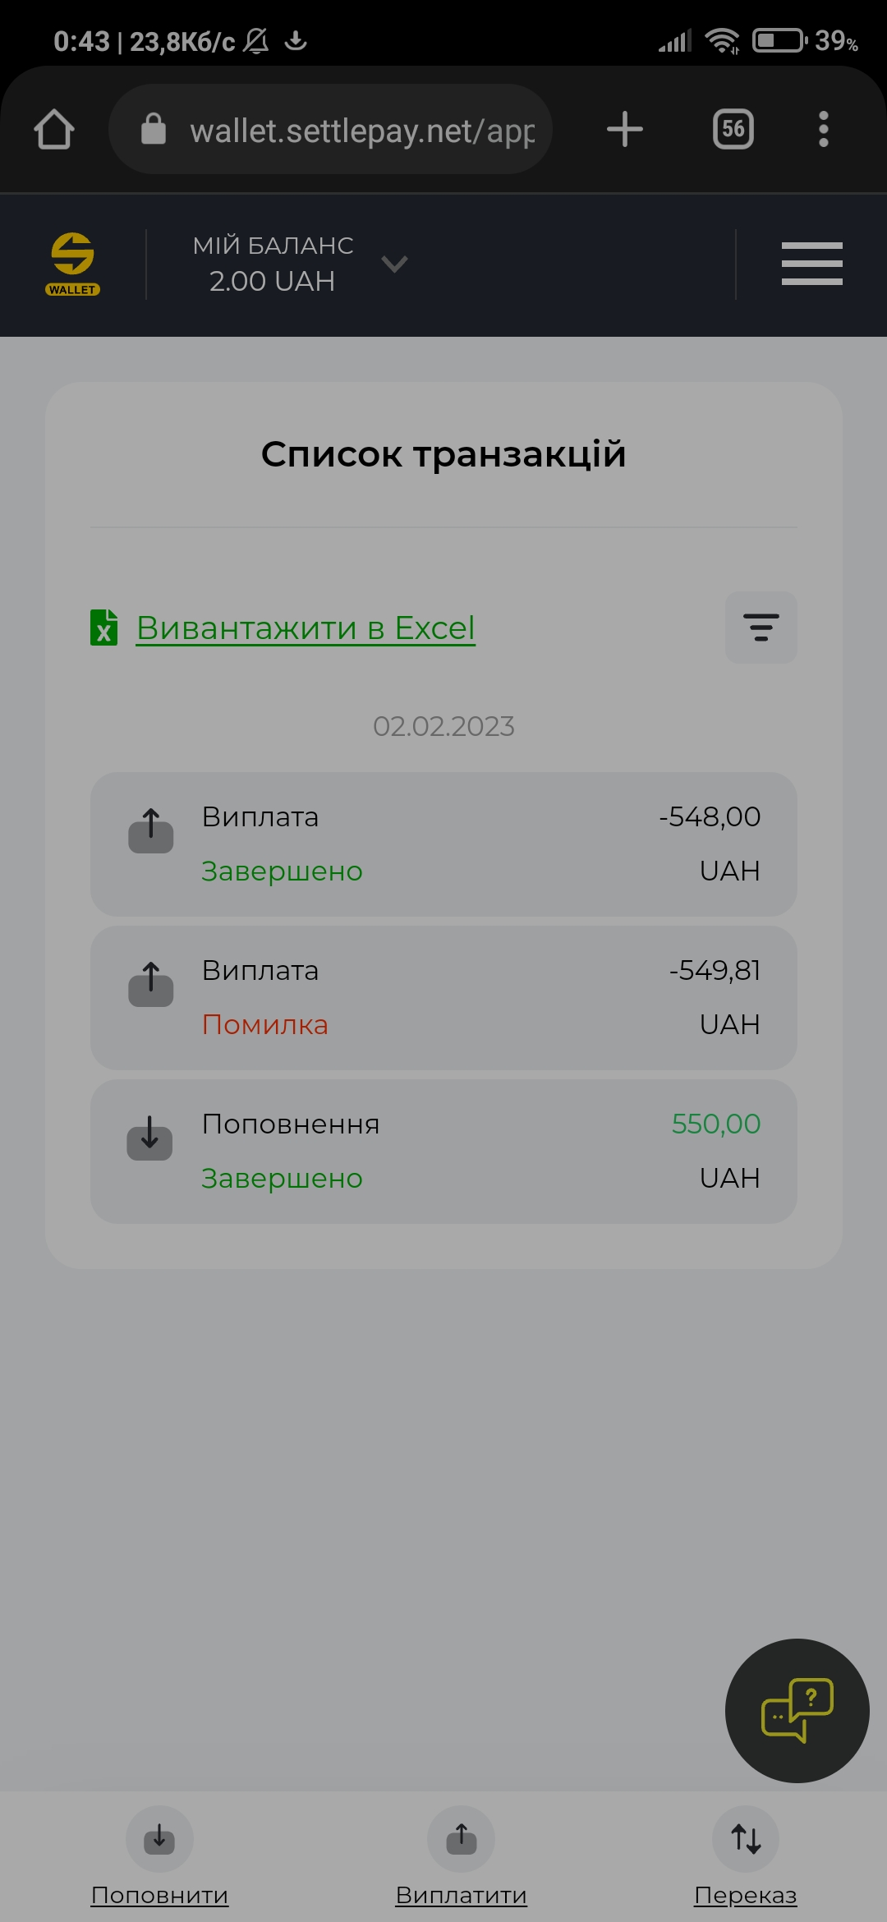Open the hamburger menu
The height and width of the screenshot is (1922, 887).
[x=811, y=264]
